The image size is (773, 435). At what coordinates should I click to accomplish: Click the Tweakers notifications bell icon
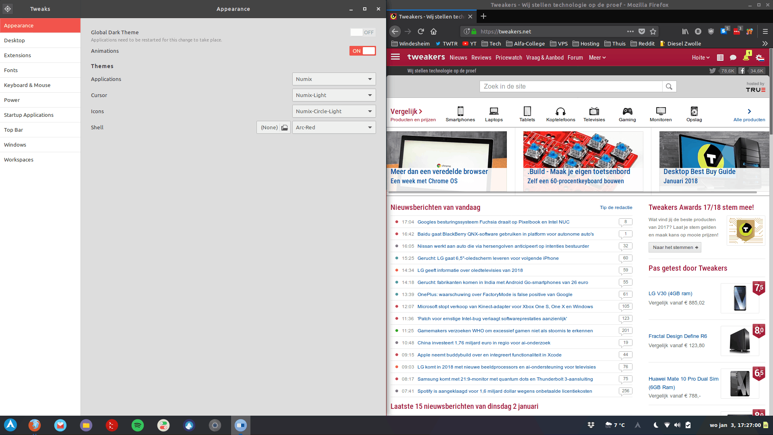[x=746, y=58]
